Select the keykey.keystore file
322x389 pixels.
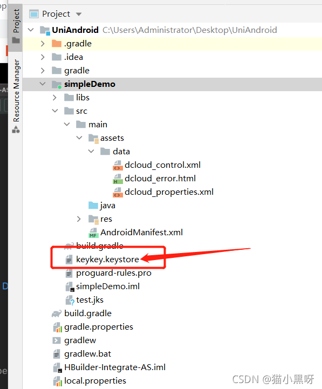pyautogui.click(x=108, y=260)
